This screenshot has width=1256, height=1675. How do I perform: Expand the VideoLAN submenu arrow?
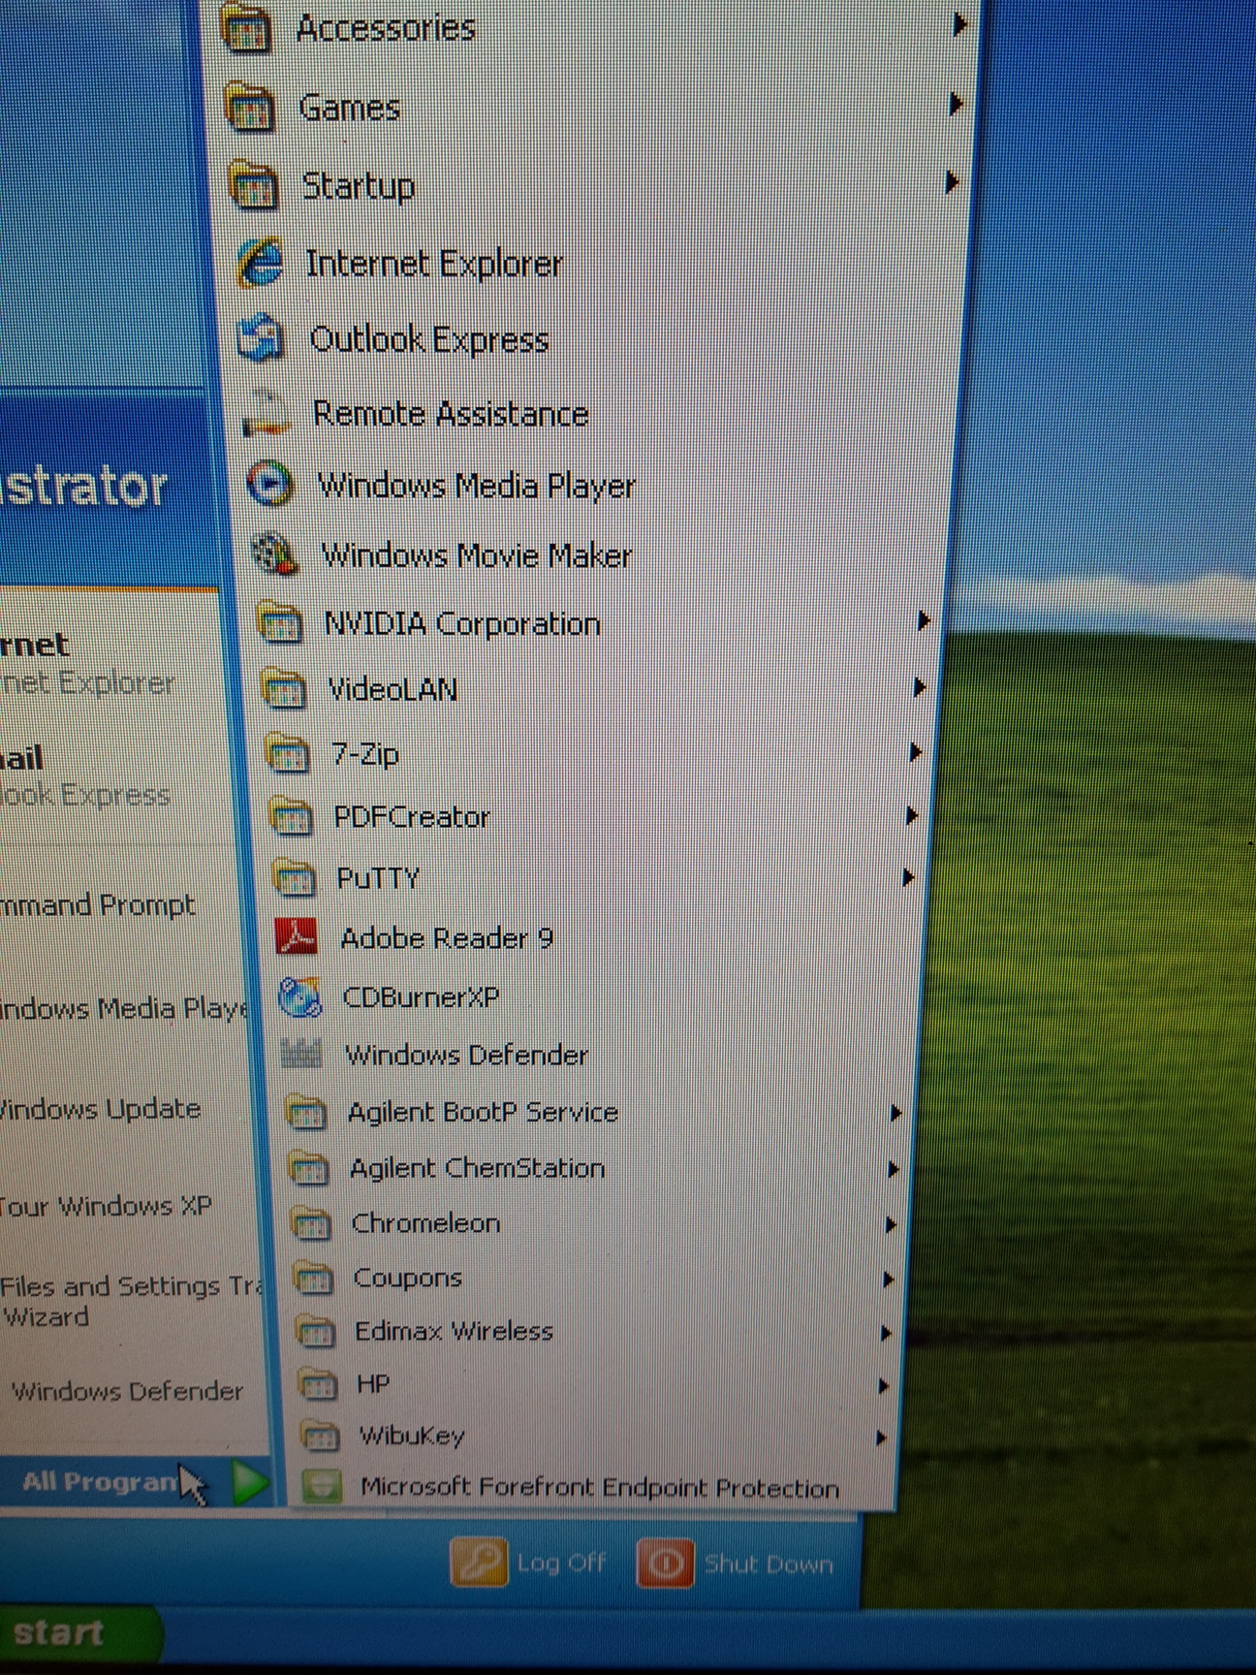click(x=920, y=687)
